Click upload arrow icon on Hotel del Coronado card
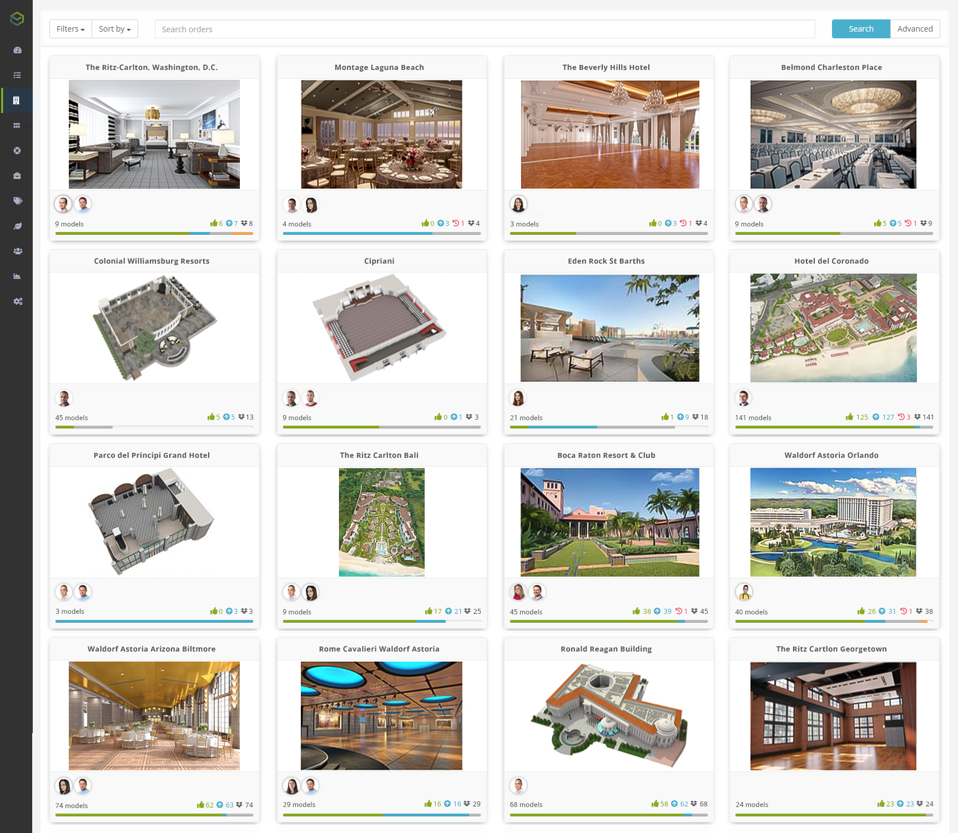Image resolution: width=958 pixels, height=833 pixels. pyautogui.click(x=876, y=417)
